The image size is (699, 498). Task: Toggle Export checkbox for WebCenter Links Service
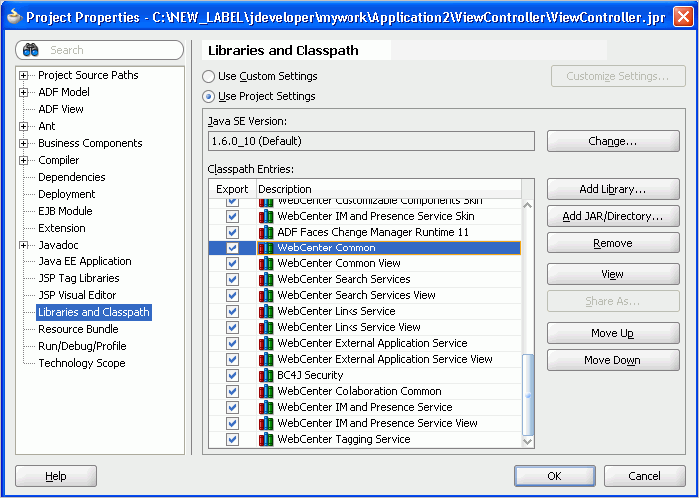pyautogui.click(x=232, y=311)
